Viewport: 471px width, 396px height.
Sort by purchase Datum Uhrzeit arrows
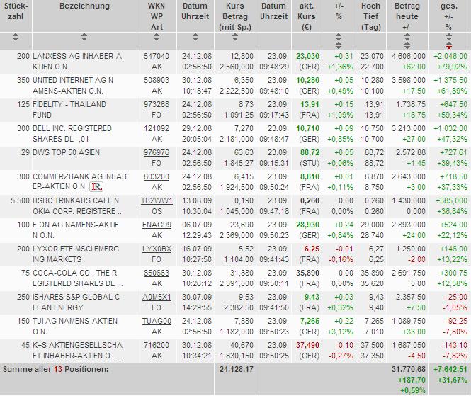pos(195,38)
